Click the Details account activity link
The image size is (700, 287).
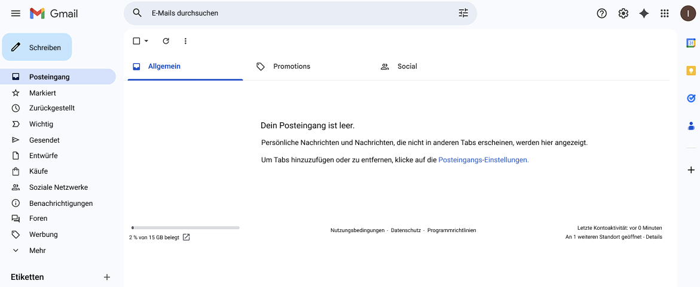[x=653, y=237]
